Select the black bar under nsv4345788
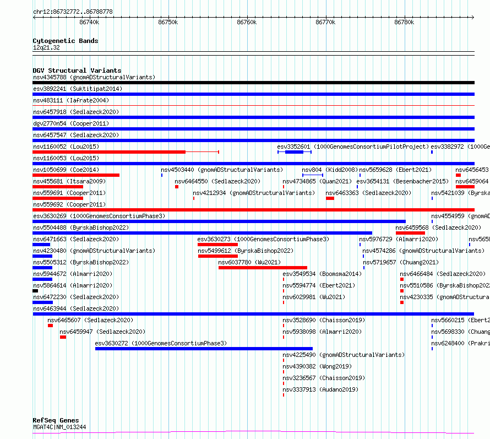 coord(253,83)
